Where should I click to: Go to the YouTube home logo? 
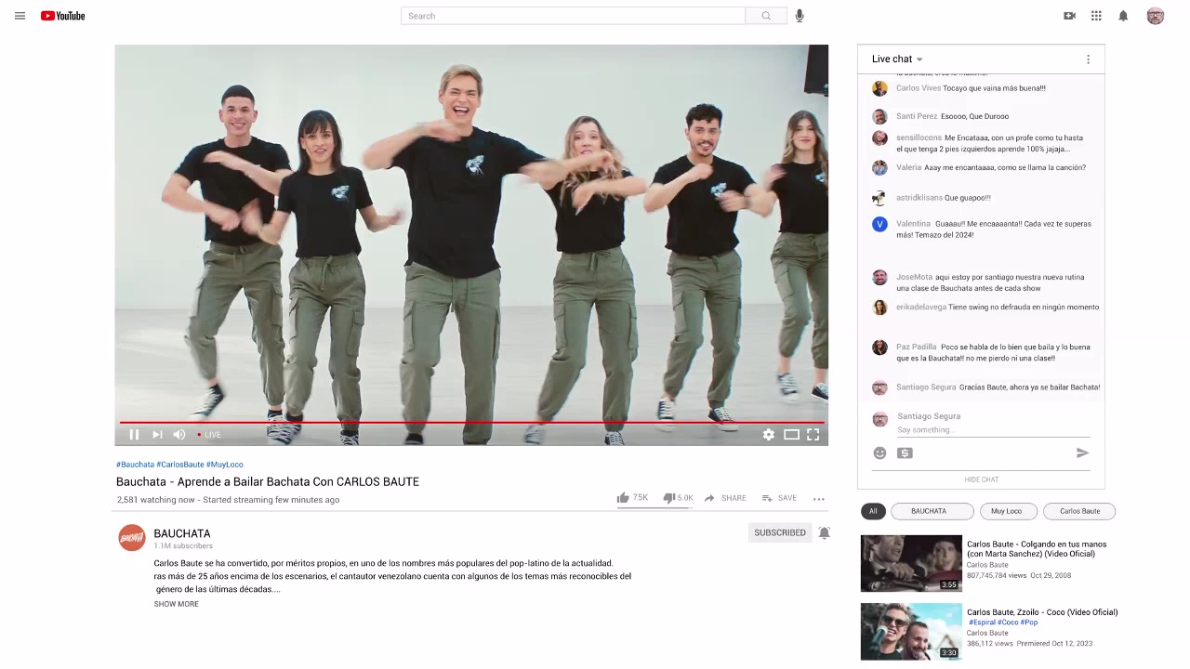click(x=62, y=16)
